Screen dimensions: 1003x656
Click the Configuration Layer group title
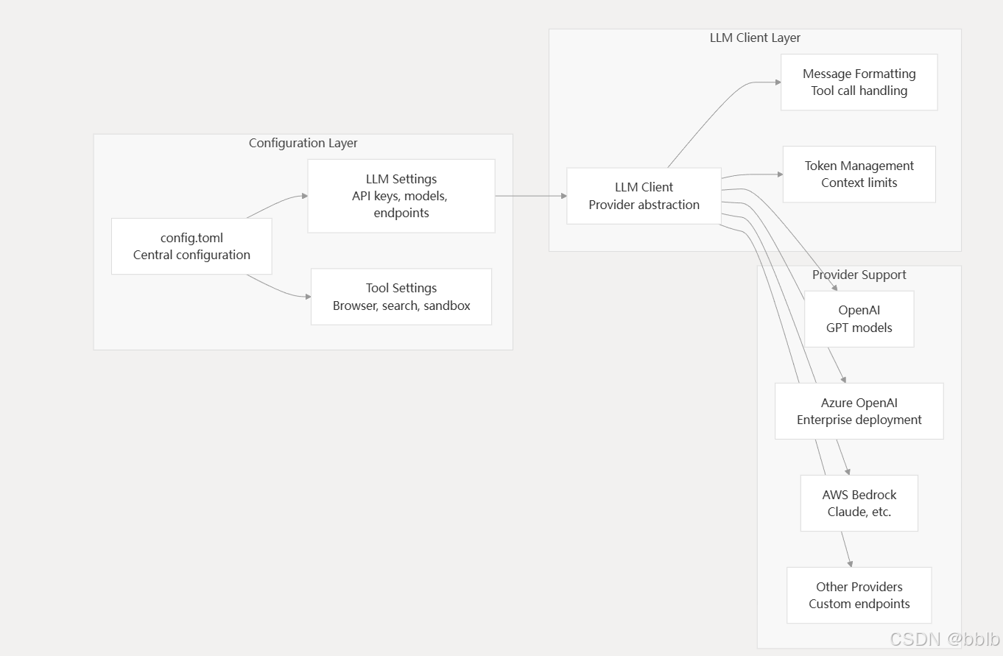(303, 143)
